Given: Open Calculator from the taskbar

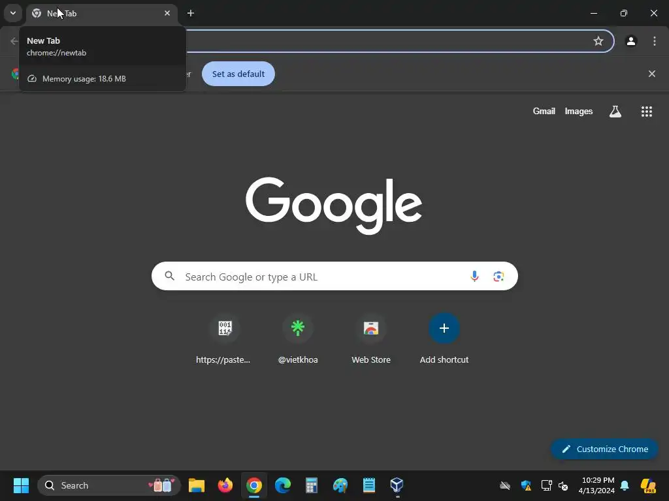Looking at the screenshot, I should 312,485.
